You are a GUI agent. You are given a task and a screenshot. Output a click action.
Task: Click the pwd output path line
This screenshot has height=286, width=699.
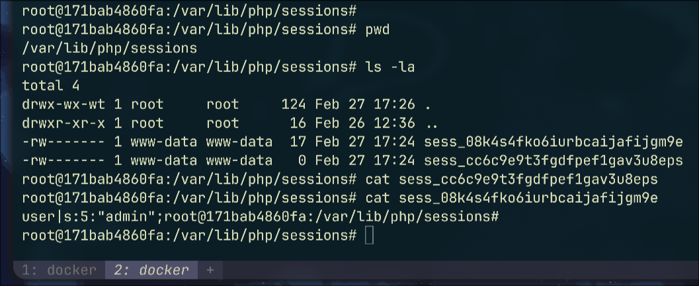[109, 49]
